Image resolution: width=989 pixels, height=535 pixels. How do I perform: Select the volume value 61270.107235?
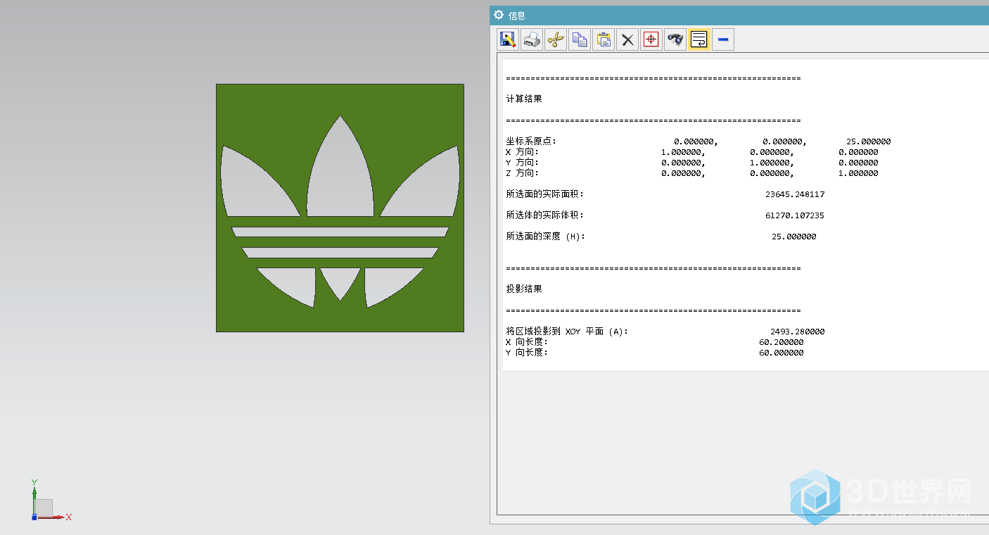coord(795,215)
